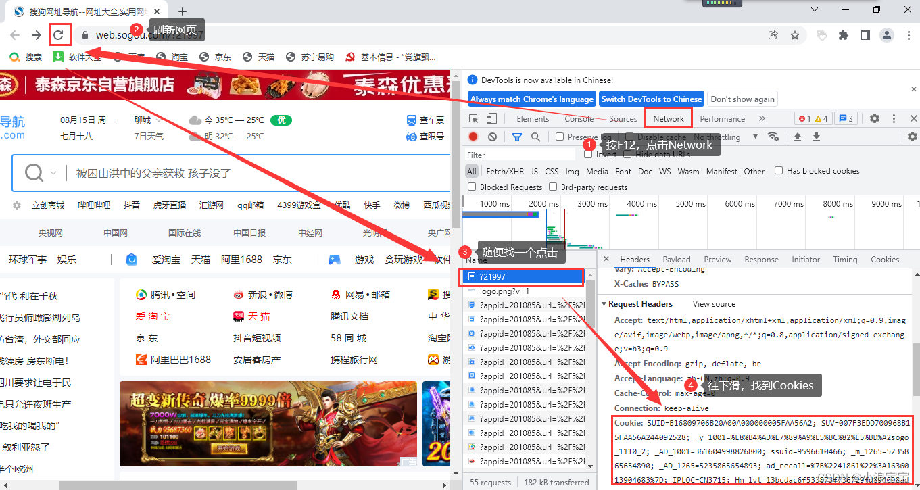Viewport: 920px width, 490px height.
Task: Open the Chrome extensions puzzle icon
Action: 843,35
